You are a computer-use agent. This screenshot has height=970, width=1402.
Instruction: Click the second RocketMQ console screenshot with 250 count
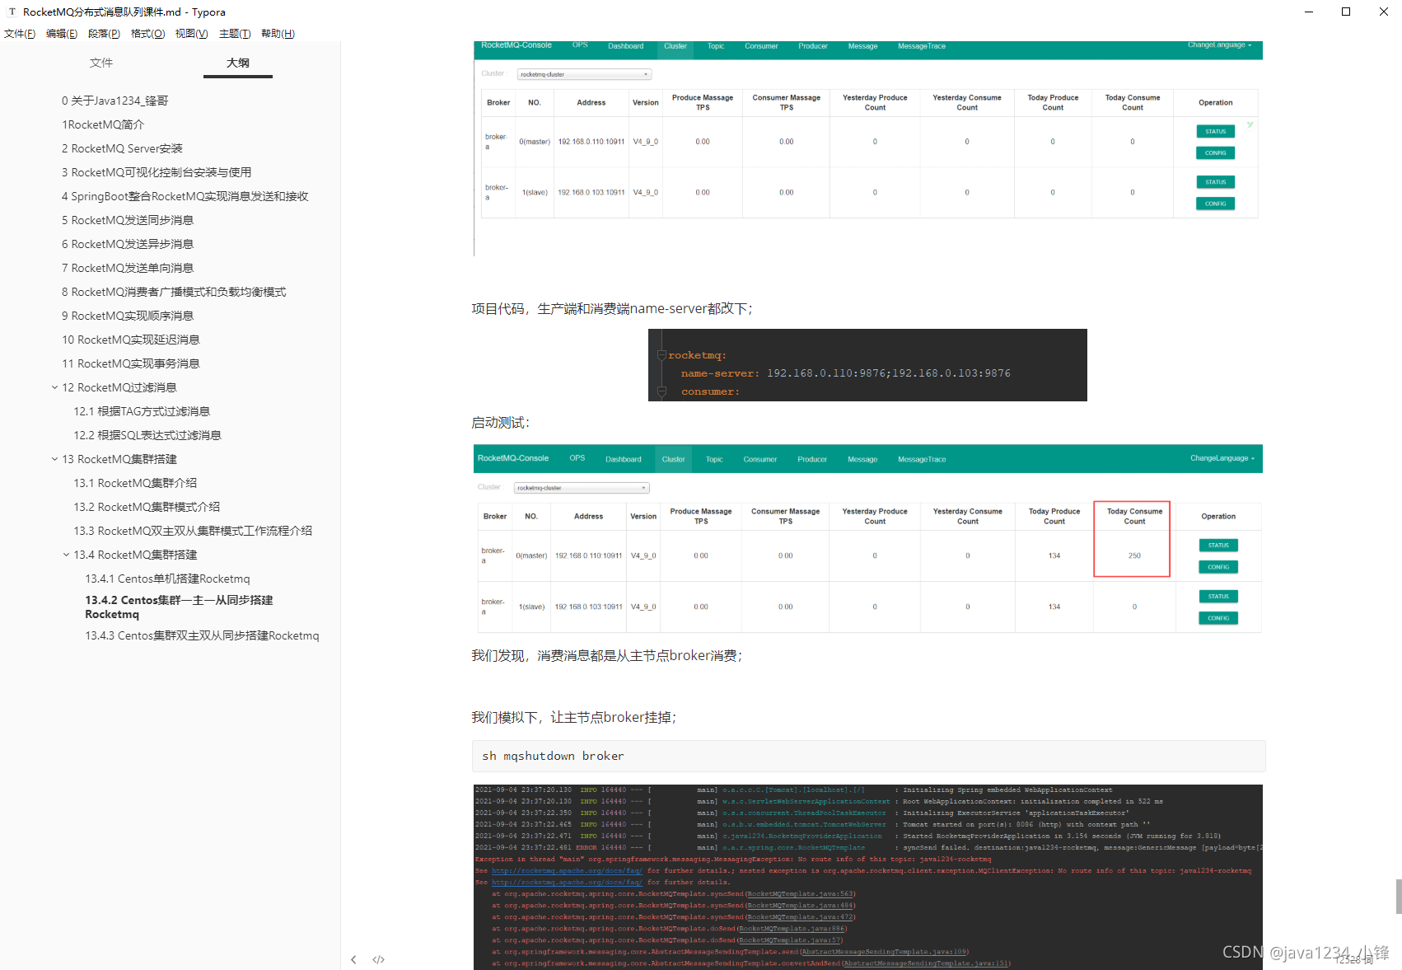[x=868, y=540]
